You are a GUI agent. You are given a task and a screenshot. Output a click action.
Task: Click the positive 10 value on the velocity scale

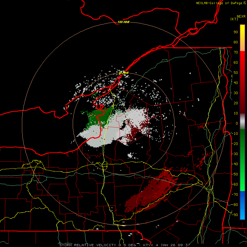236,113
